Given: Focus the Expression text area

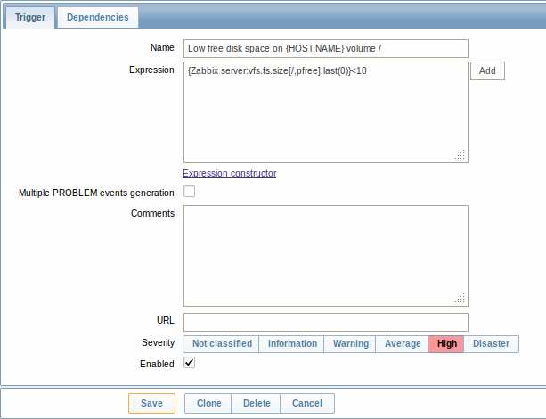Looking at the screenshot, I should (x=326, y=112).
